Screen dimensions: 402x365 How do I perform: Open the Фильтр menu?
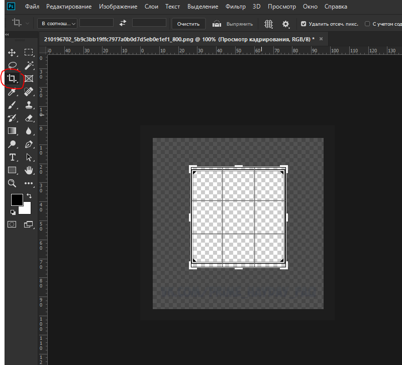235,7
